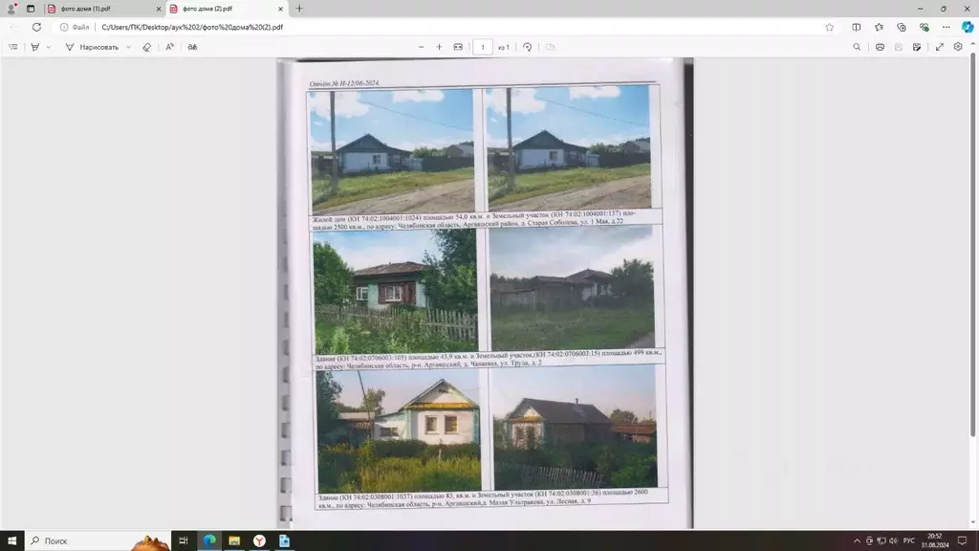The image size is (979, 551).
Task: Toggle fit to page width
Action: (458, 47)
